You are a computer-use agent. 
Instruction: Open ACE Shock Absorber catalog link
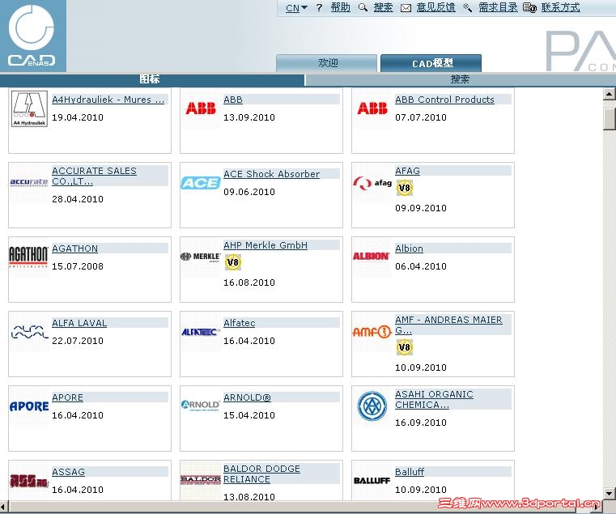[x=271, y=174]
